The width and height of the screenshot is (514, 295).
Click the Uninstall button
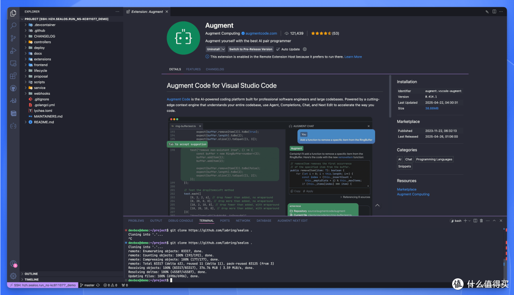213,49
